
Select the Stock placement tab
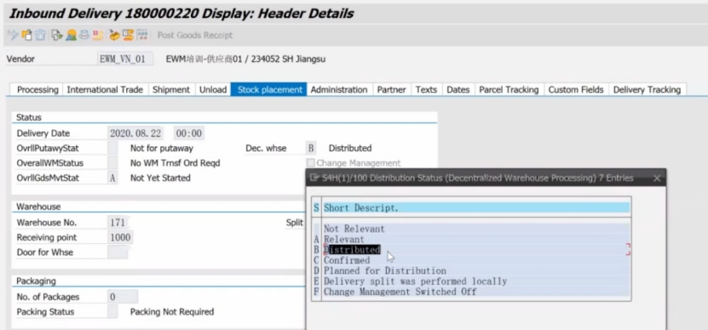pyautogui.click(x=269, y=89)
